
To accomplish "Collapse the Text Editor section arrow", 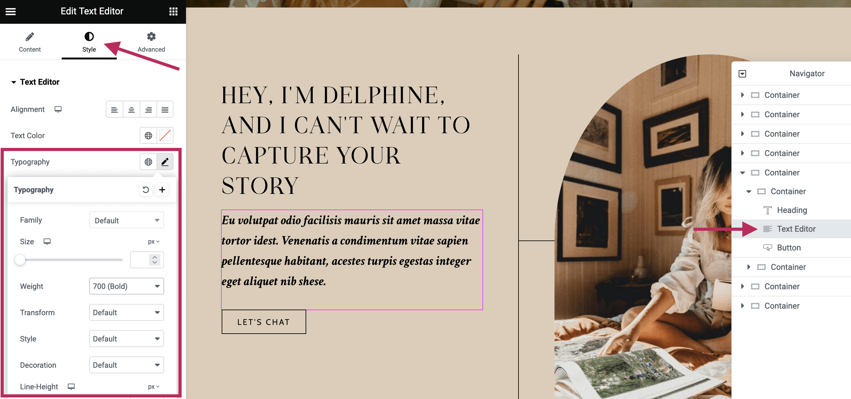I will (13, 82).
